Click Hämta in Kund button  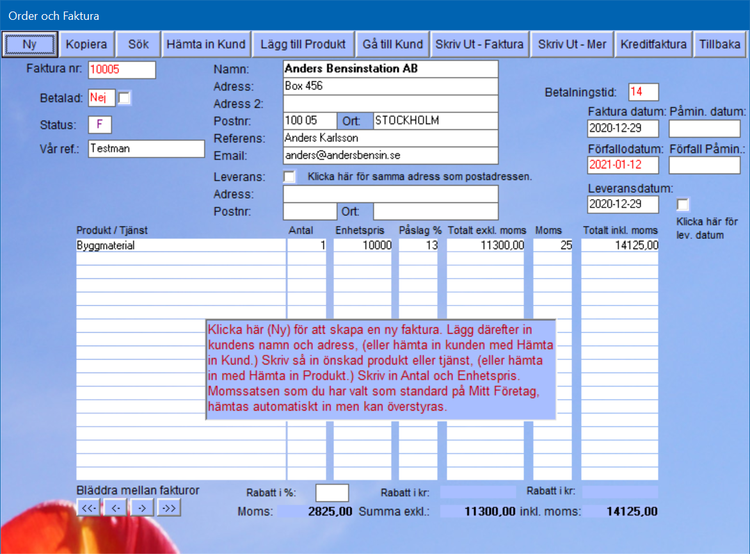[x=205, y=44]
